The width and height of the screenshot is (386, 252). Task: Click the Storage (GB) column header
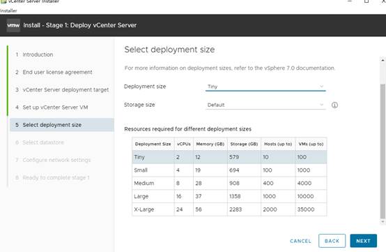(x=244, y=144)
